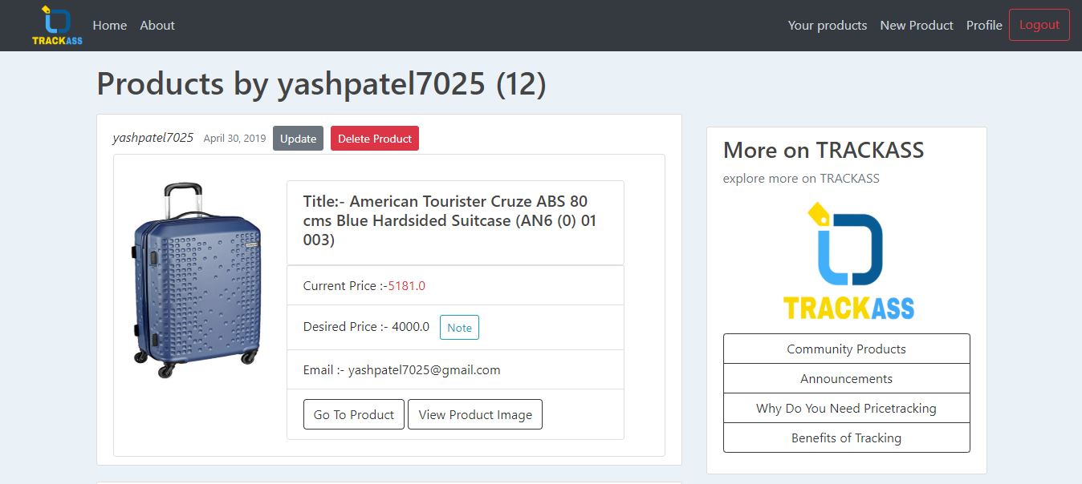Click the American Tourister product title
1082x484 pixels.
(449, 220)
